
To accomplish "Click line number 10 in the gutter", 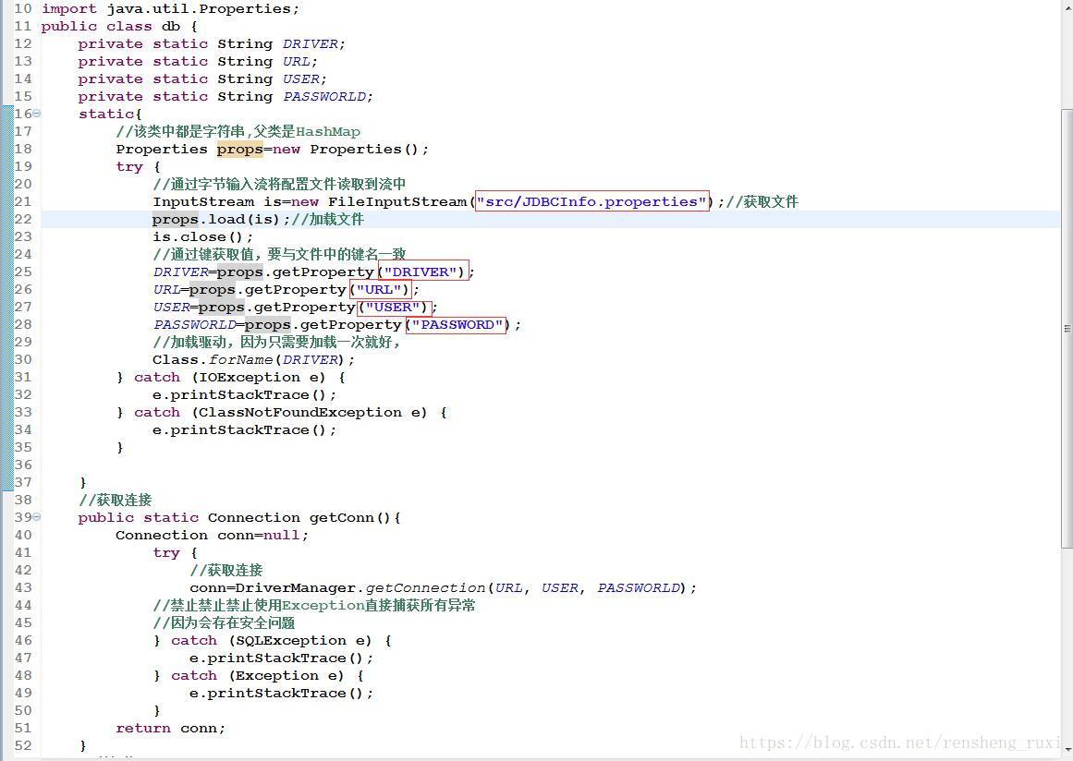I will coord(22,9).
